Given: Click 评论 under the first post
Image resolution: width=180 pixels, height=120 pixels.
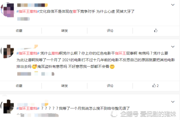Looking at the screenshot, I should pyautogui.click(x=110, y=31).
